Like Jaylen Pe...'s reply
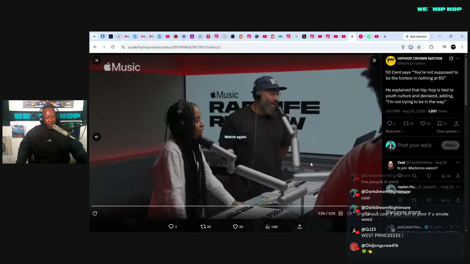Image resolution: width=470 pixels, height=264 pixels. coord(429,200)
